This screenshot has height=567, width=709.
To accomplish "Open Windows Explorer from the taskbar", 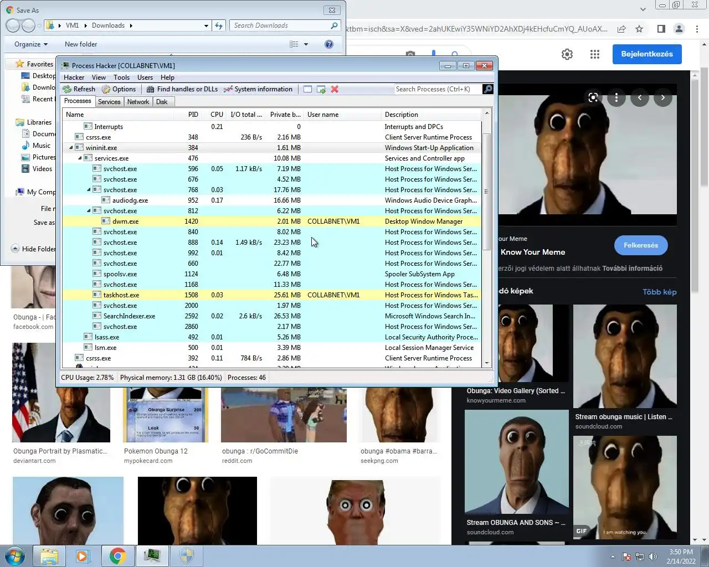I will (x=49, y=556).
